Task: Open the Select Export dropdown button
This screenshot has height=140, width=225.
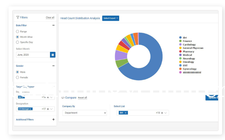Action: 111,18
